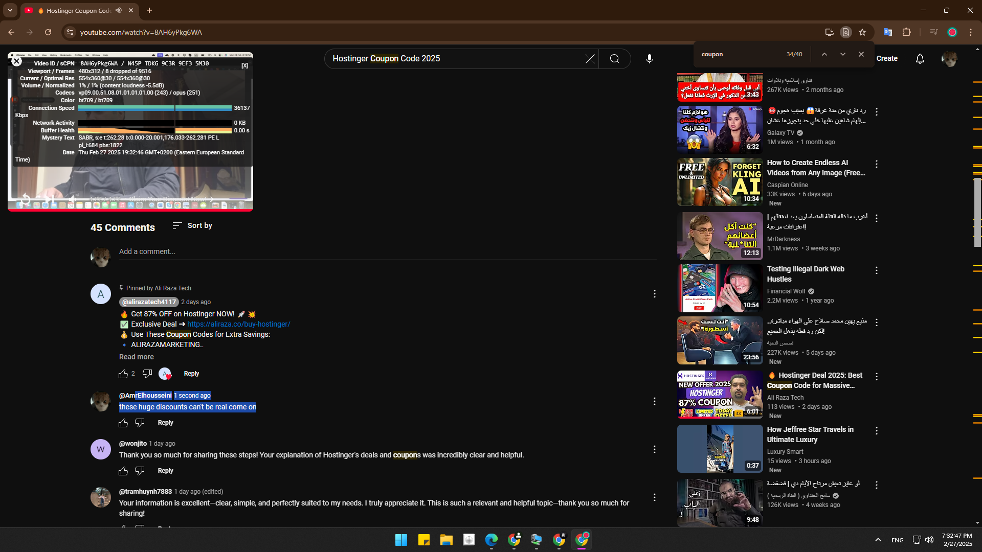Viewport: 982px width, 552px height.
Task: Open options menu for pinned comment
Action: pyautogui.click(x=654, y=294)
